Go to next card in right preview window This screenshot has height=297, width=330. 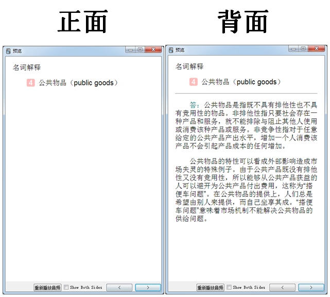pyautogui.click(x=311, y=287)
